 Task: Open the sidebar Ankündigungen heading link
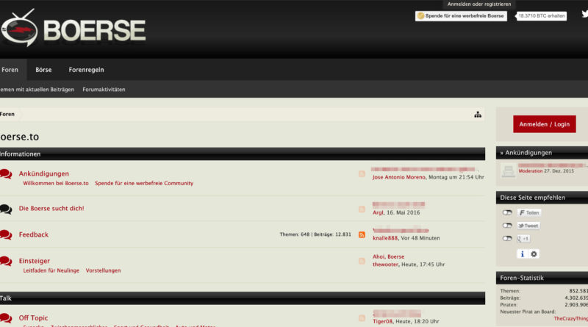tap(528, 153)
